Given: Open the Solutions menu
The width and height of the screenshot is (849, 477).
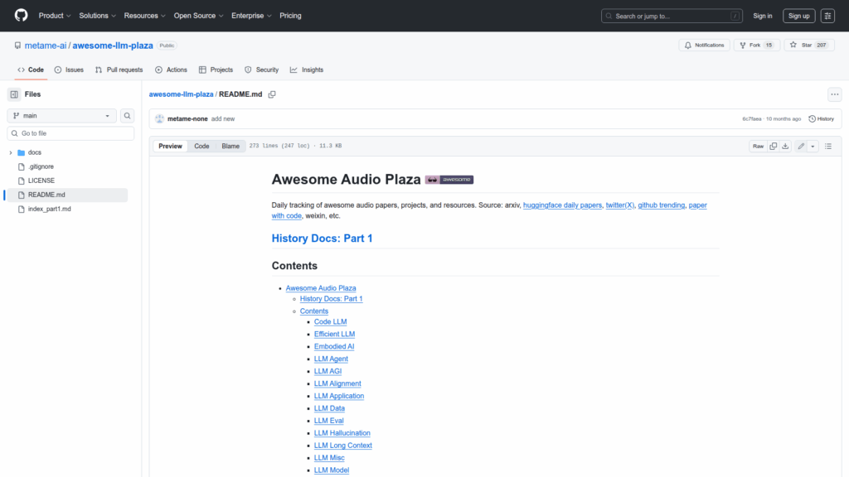Looking at the screenshot, I should coord(98,16).
